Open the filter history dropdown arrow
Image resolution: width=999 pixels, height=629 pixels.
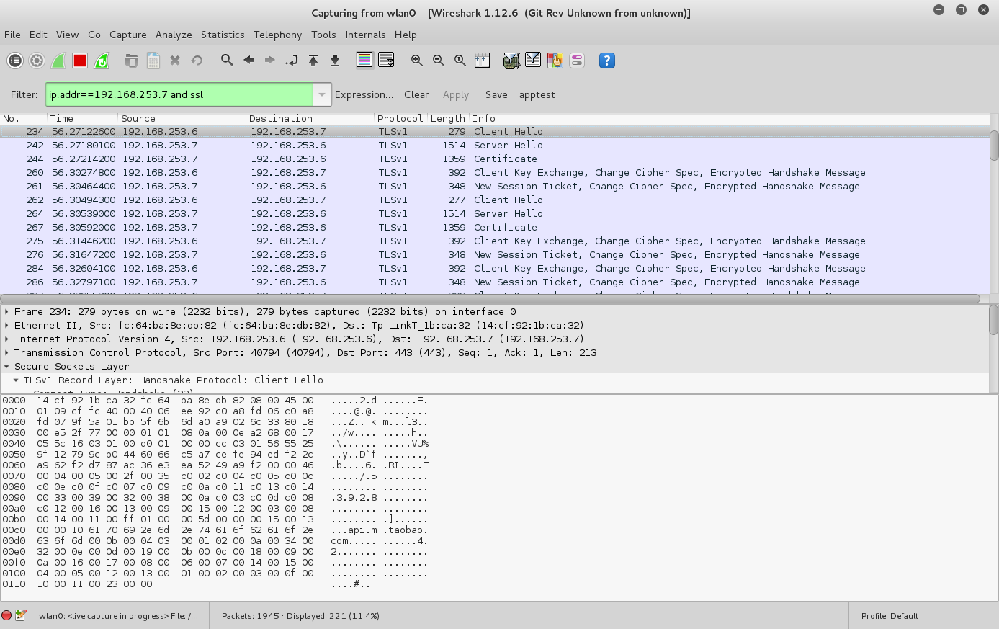tap(322, 94)
